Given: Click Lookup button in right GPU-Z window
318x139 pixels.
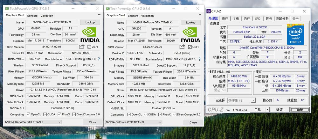Looking at the screenshot, I should coord(190,23).
